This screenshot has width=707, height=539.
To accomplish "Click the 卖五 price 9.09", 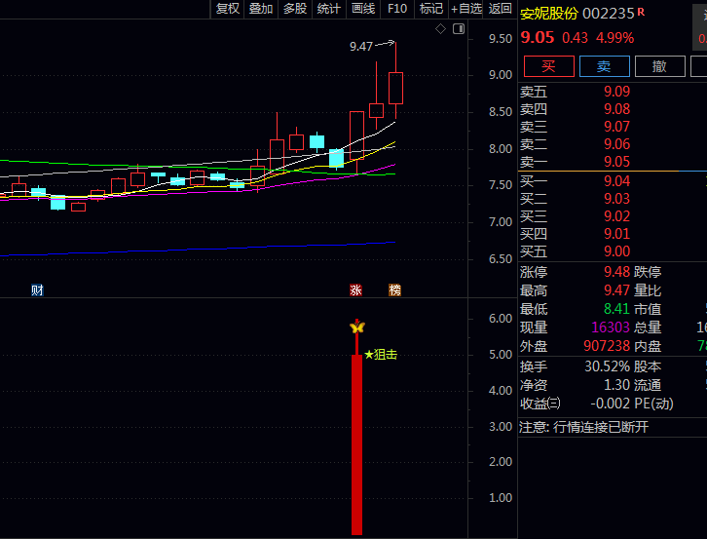I will coord(616,92).
